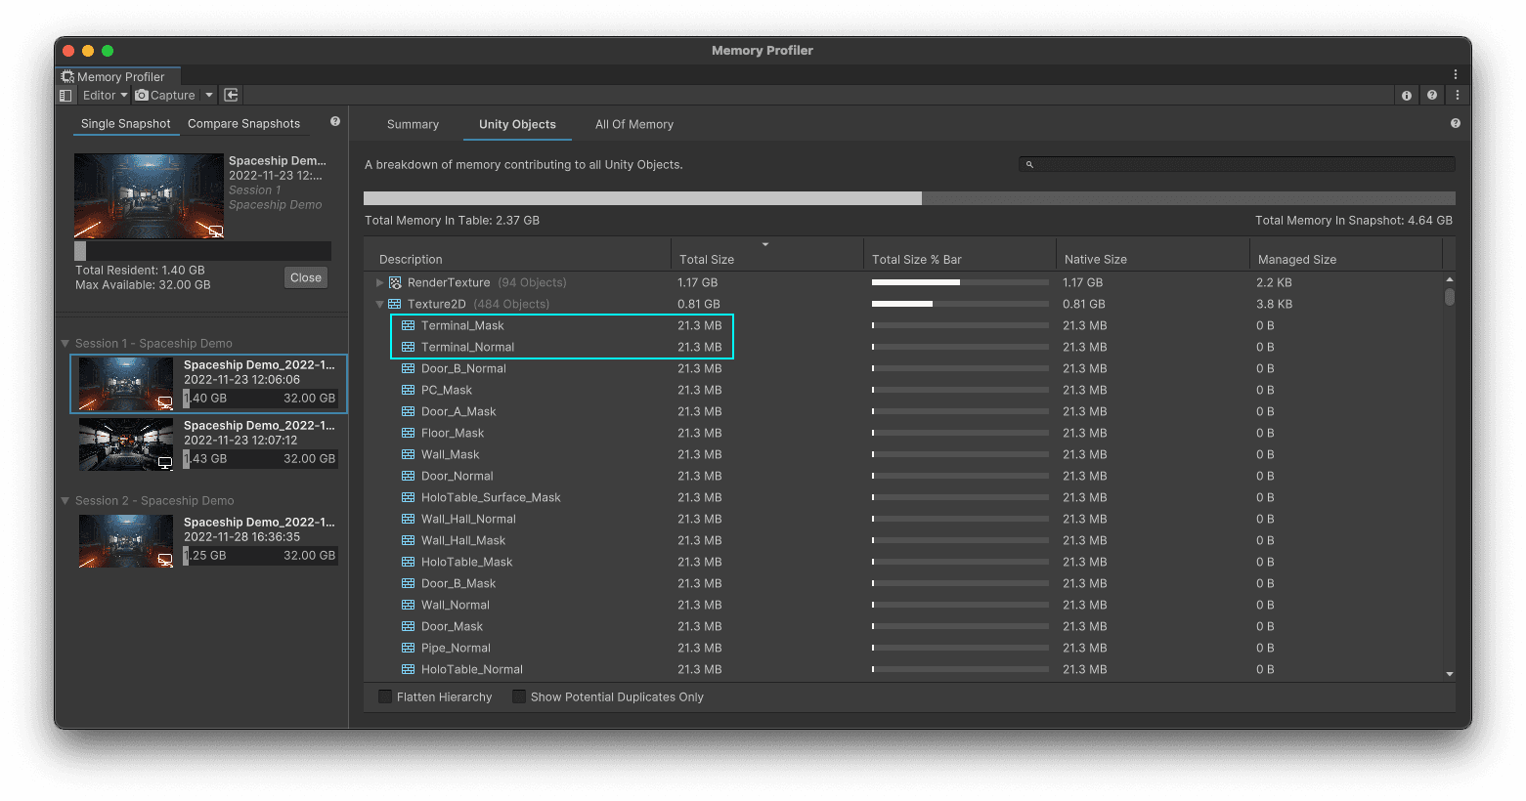Image resolution: width=1526 pixels, height=801 pixels.
Task: Select the 16:36:35 snapshot in Session 2
Action: click(x=208, y=540)
